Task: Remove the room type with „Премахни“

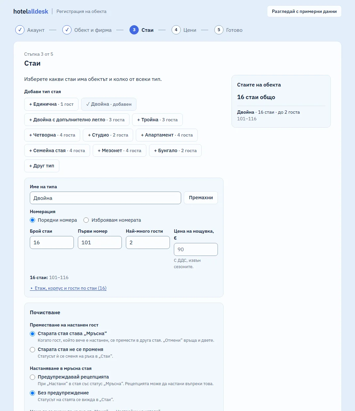Action: [x=201, y=198]
